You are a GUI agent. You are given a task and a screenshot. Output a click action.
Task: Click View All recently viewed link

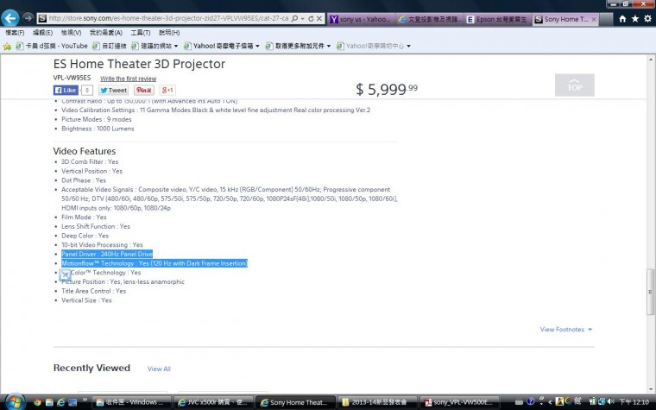[x=159, y=369]
